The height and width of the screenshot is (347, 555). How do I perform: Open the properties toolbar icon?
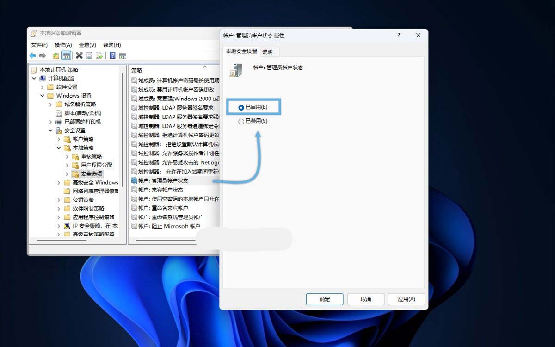[x=89, y=56]
